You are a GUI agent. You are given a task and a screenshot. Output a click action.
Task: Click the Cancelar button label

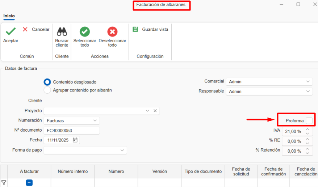click(x=41, y=29)
